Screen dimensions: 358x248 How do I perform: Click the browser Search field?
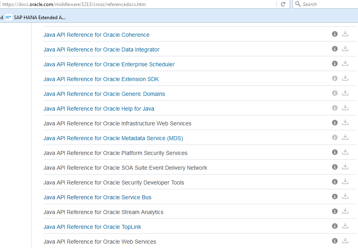tap(325, 4)
